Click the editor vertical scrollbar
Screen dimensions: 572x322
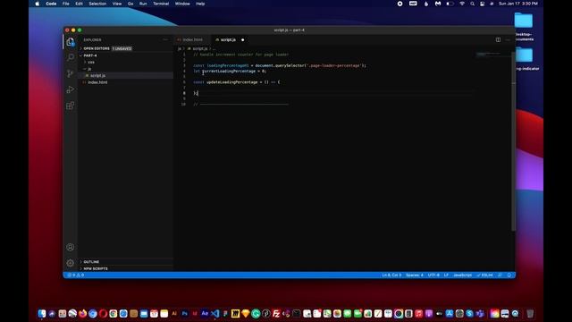tap(513, 141)
